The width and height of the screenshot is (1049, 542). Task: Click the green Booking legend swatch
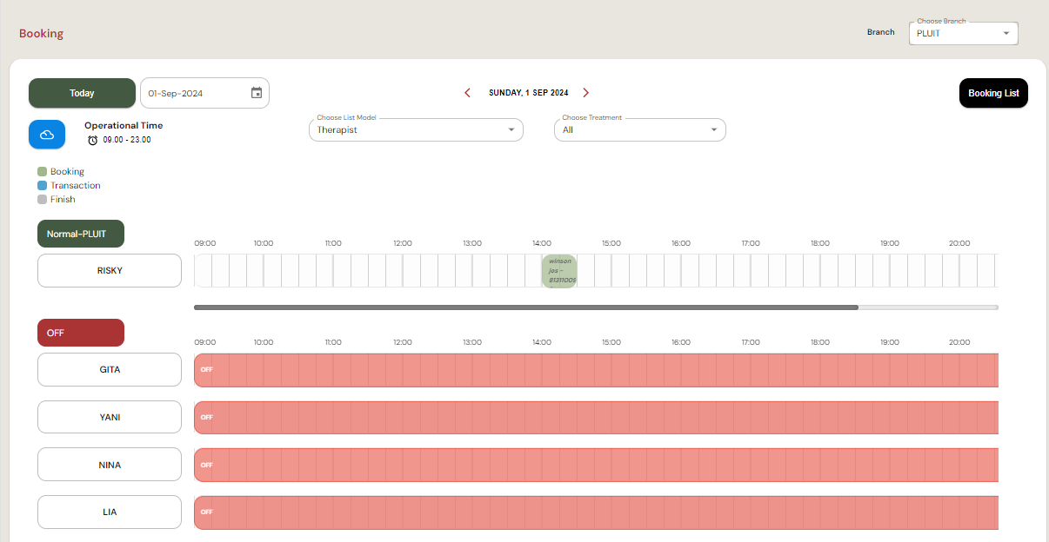click(42, 172)
